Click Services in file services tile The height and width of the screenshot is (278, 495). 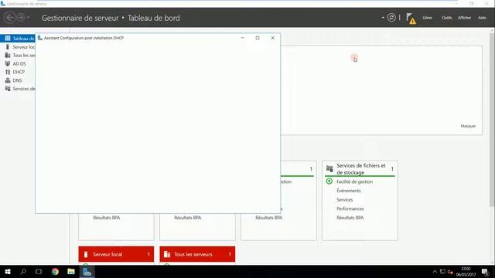coord(344,200)
